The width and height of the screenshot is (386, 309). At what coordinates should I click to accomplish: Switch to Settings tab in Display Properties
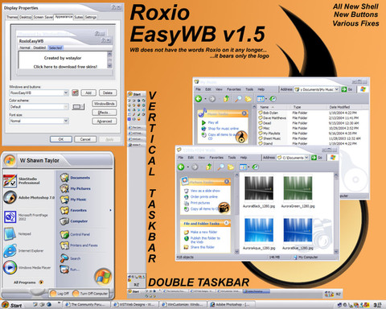pyautogui.click(x=91, y=17)
